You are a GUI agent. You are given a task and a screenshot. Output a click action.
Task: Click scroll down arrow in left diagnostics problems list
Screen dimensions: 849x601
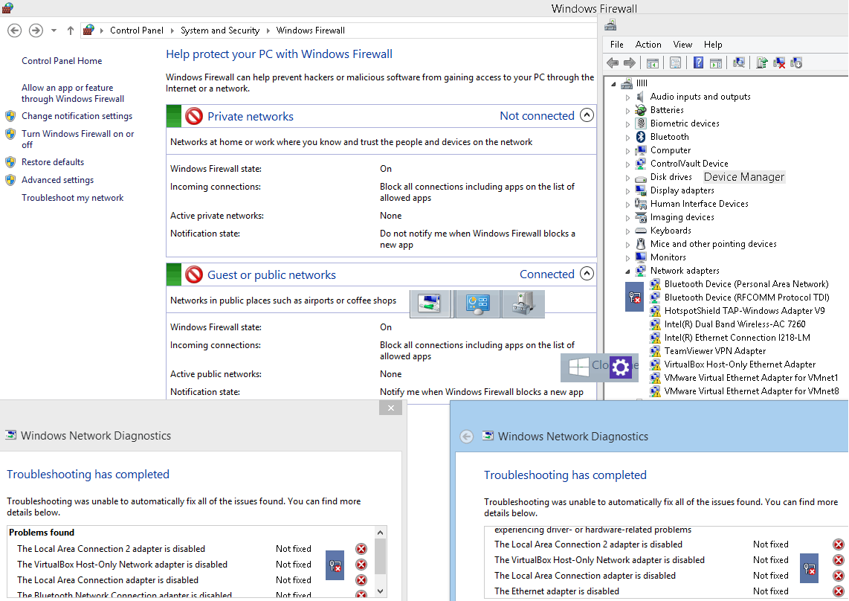tap(380, 591)
